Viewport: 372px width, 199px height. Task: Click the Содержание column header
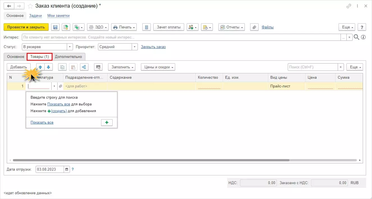pyautogui.click(x=151, y=78)
